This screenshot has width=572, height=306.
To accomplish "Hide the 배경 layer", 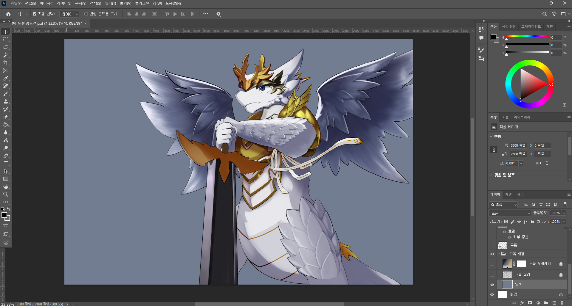I will click(x=492, y=294).
